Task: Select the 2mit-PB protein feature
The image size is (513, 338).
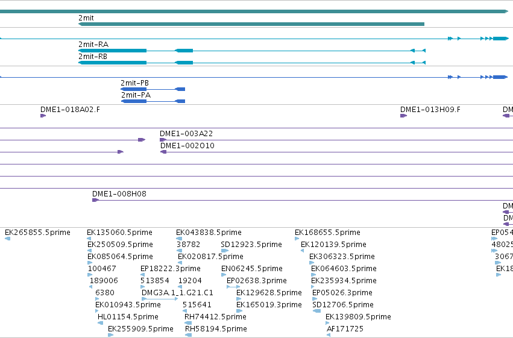Action: coord(153,89)
